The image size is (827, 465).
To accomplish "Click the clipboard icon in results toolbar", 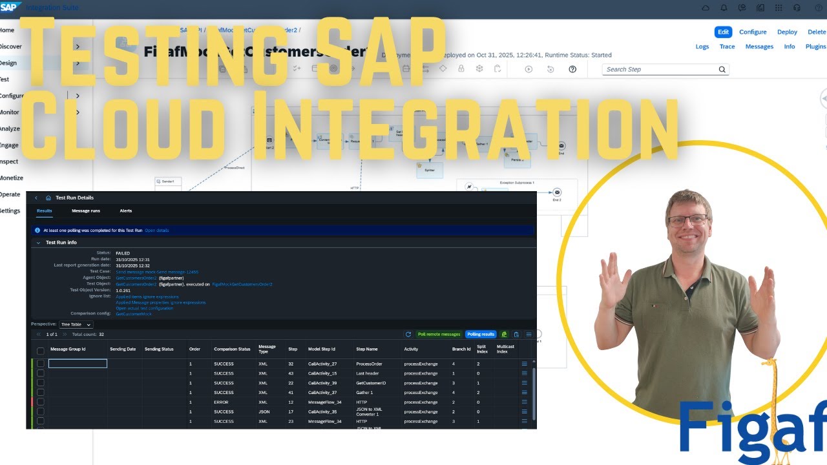I will tap(516, 334).
